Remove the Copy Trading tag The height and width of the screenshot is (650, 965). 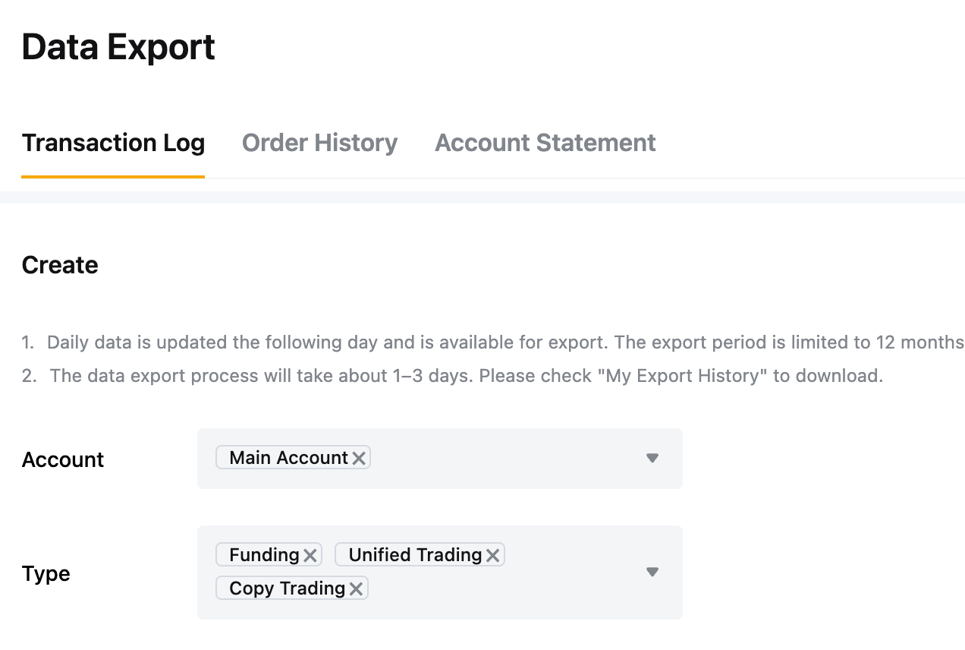tap(356, 588)
